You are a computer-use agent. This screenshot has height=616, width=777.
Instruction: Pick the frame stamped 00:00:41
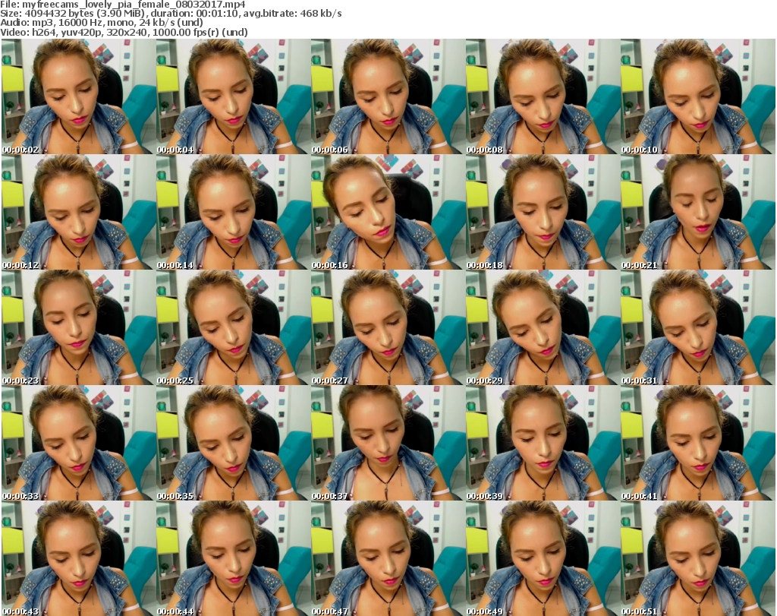point(697,444)
